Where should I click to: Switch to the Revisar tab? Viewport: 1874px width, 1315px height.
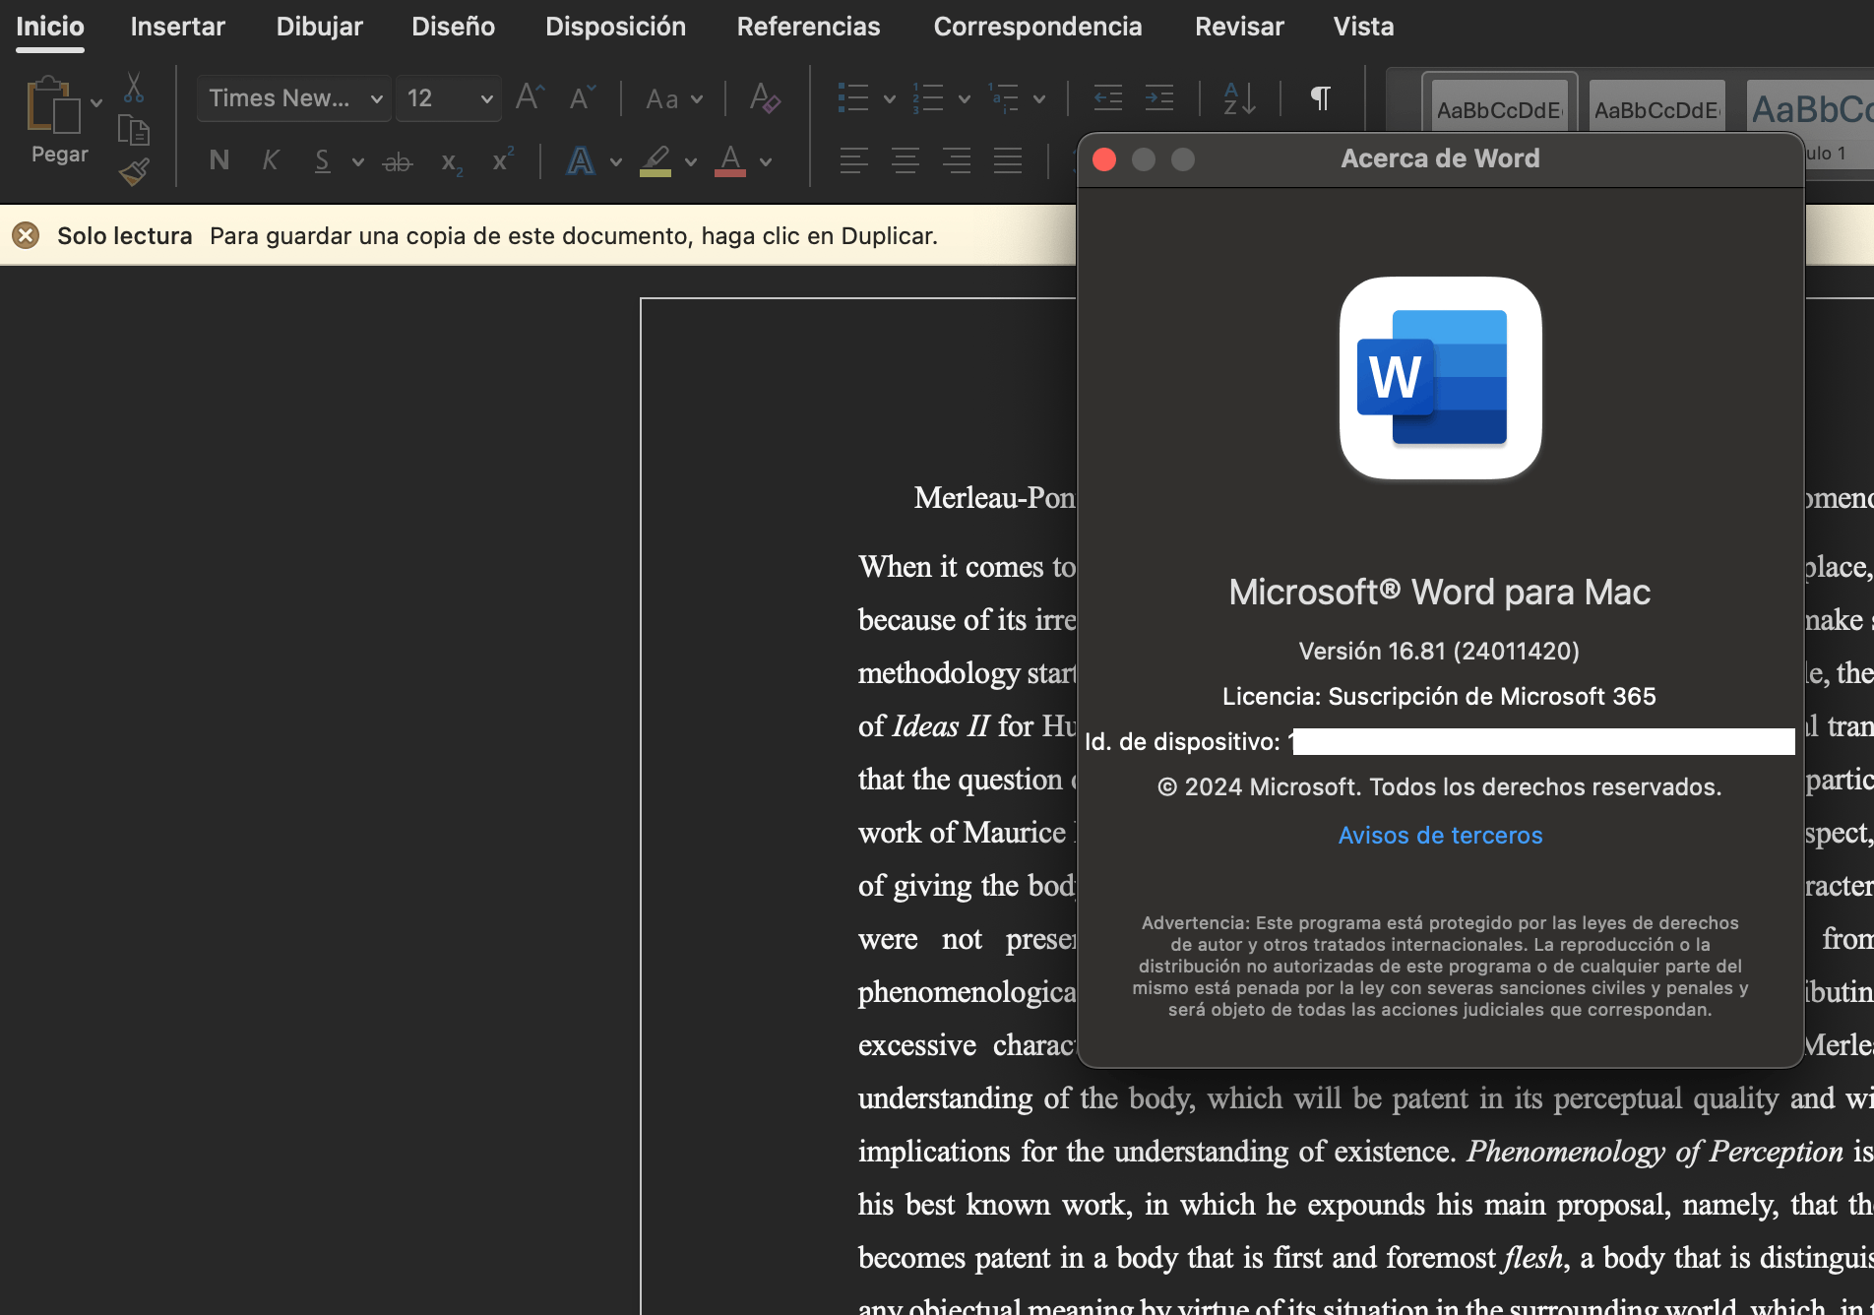pyautogui.click(x=1240, y=27)
